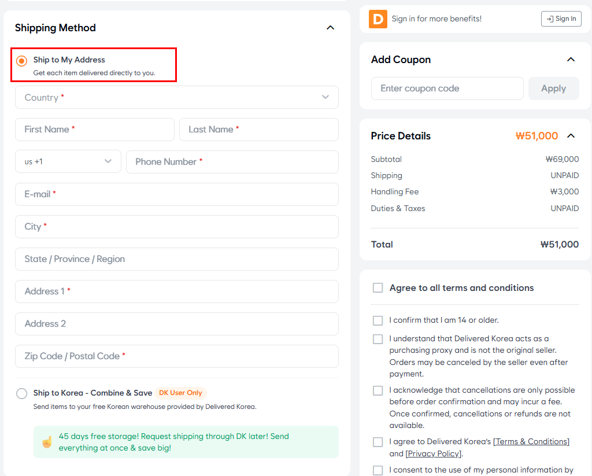
Task: Check the purchasing proxy acknowledgment box
Action: pyautogui.click(x=378, y=339)
